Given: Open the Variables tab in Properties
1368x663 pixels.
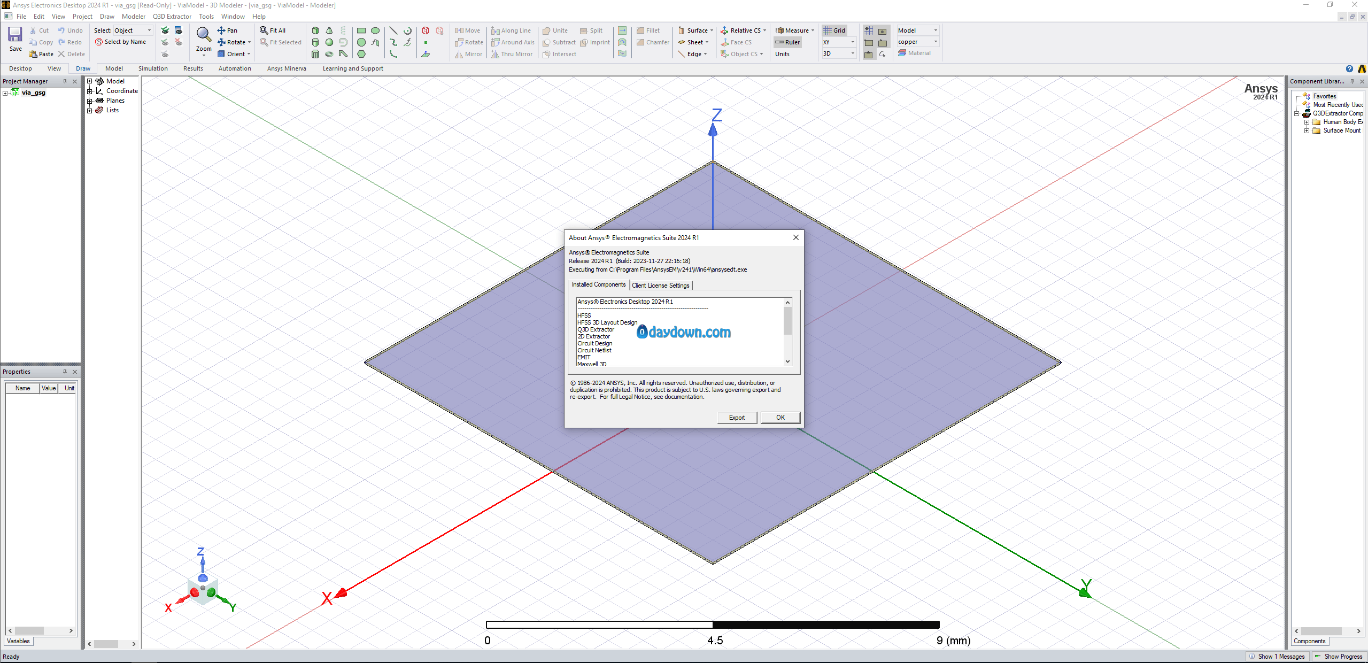Looking at the screenshot, I should pyautogui.click(x=19, y=641).
